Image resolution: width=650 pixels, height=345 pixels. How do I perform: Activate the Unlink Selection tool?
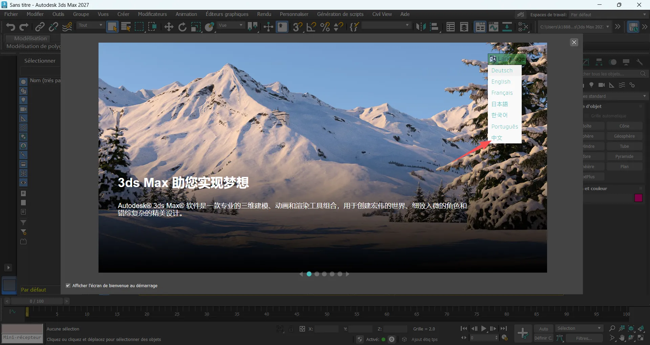pyautogui.click(x=53, y=27)
